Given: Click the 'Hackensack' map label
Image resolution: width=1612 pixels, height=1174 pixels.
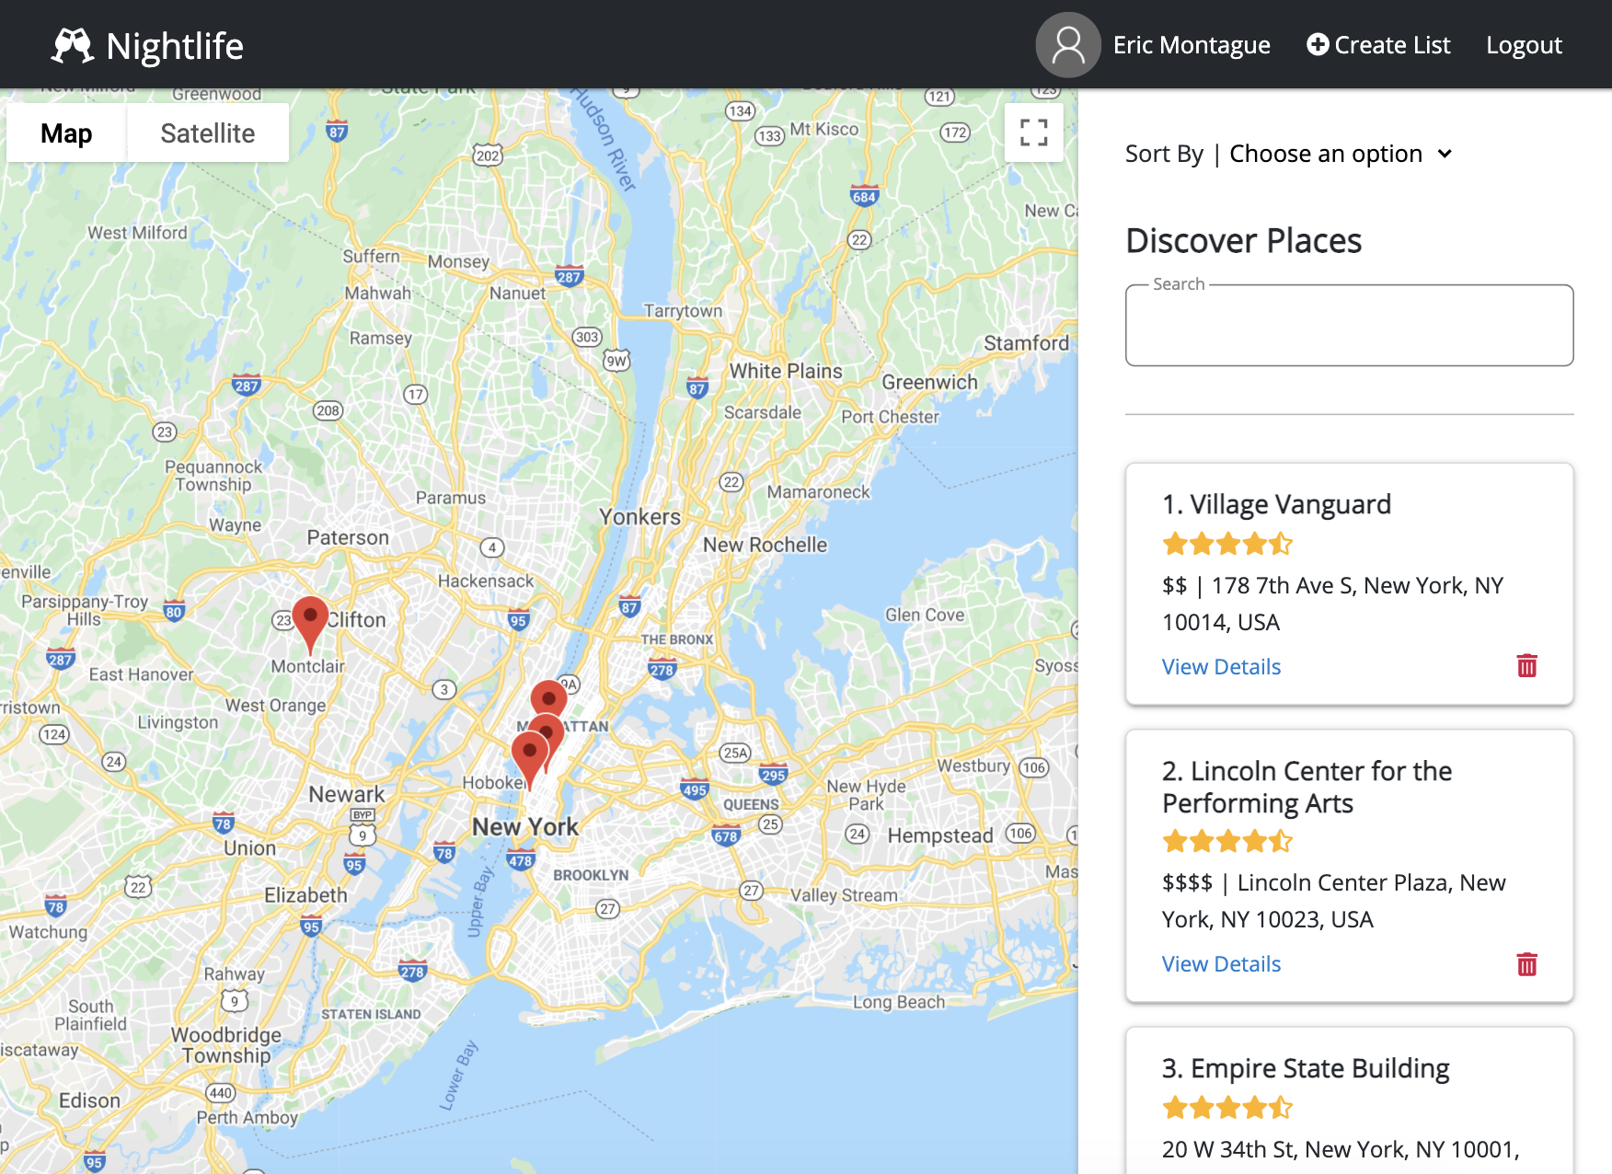Looking at the screenshot, I should click(x=486, y=581).
